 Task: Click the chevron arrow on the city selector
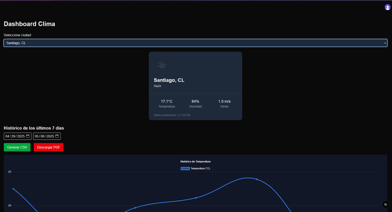click(x=385, y=43)
